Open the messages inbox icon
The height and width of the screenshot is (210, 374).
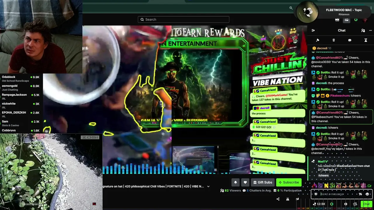point(347,20)
